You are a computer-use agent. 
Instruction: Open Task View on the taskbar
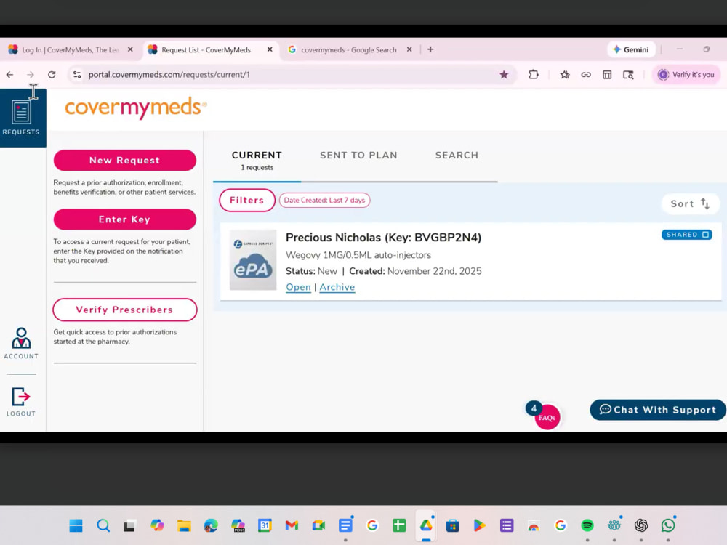pos(130,525)
